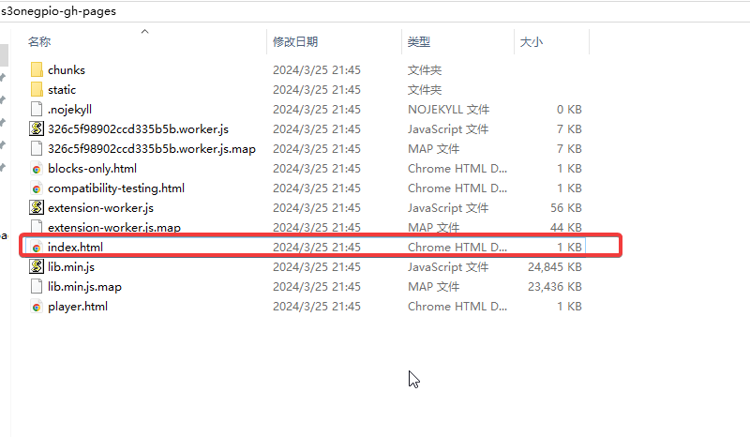Click the Chrome icon for player.html
Viewport: 750px width, 437px height.
coord(37,307)
